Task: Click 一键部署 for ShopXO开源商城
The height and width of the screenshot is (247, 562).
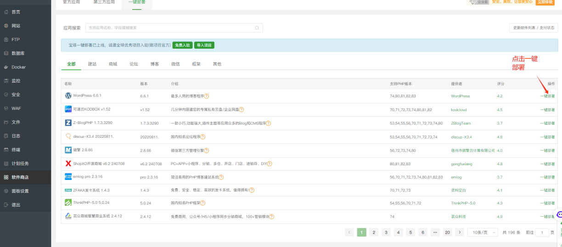Action: (x=547, y=163)
